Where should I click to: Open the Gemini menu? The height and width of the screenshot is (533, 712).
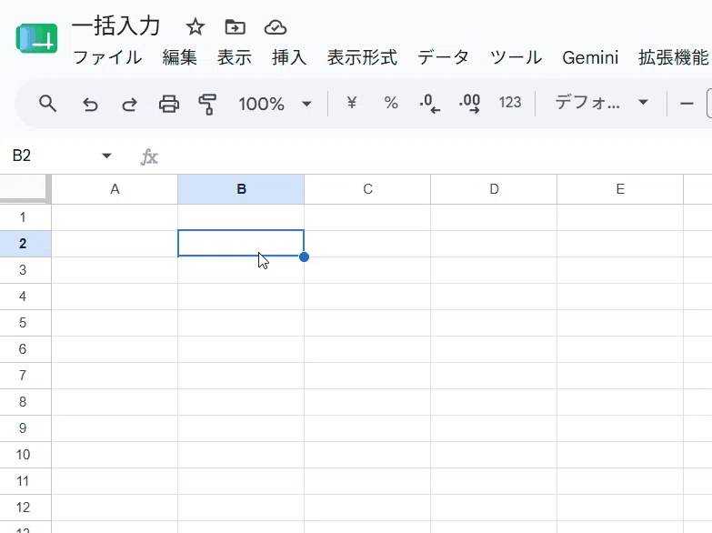(x=590, y=57)
